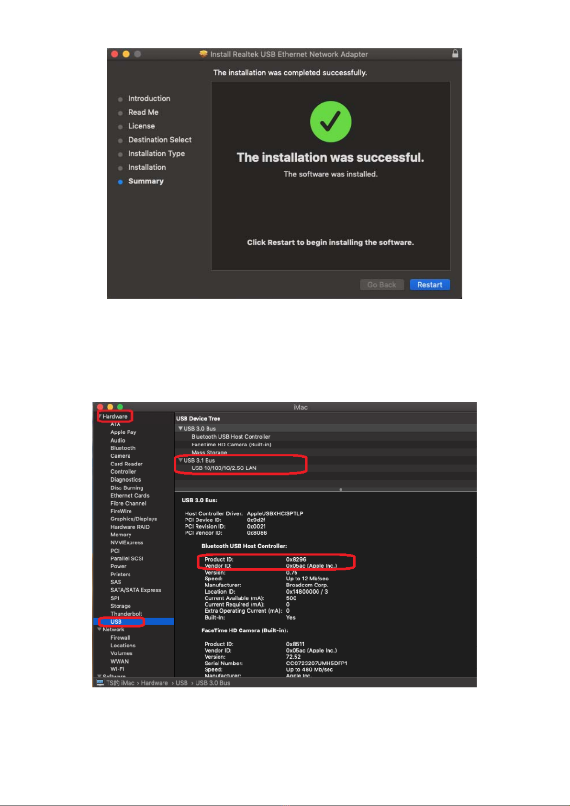Select Introduction step in installer sidebar

coord(149,99)
